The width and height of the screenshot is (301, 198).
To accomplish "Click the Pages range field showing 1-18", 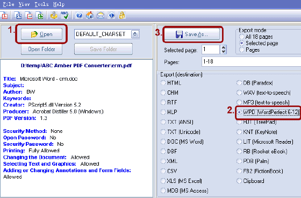I will pyautogui.click(x=252, y=62).
